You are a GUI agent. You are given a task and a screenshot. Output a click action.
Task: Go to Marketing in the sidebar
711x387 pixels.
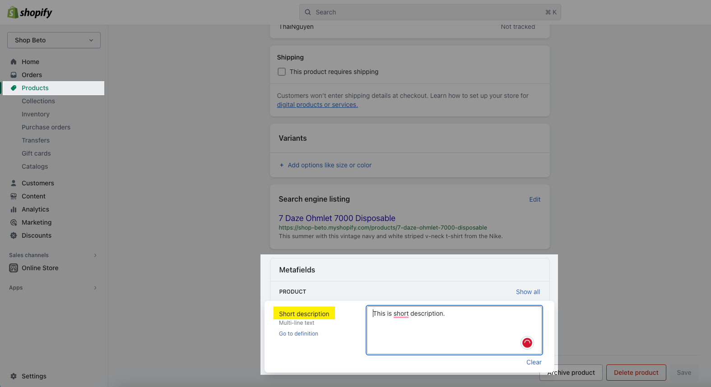(x=37, y=222)
